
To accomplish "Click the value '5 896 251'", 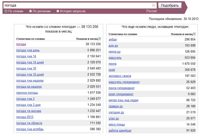I will (94, 50).
